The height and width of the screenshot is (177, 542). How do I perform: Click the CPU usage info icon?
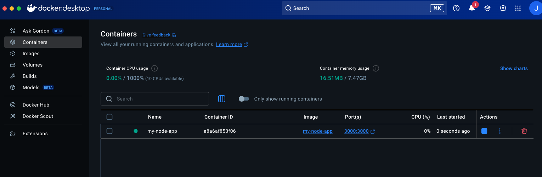coord(154,68)
